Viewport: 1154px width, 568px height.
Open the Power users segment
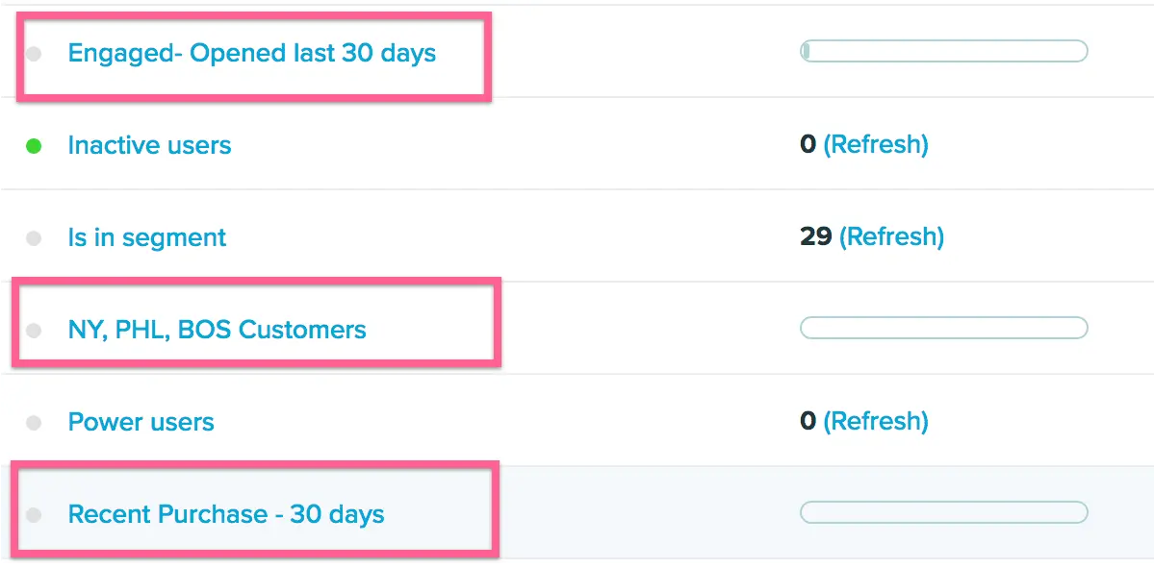tap(141, 422)
